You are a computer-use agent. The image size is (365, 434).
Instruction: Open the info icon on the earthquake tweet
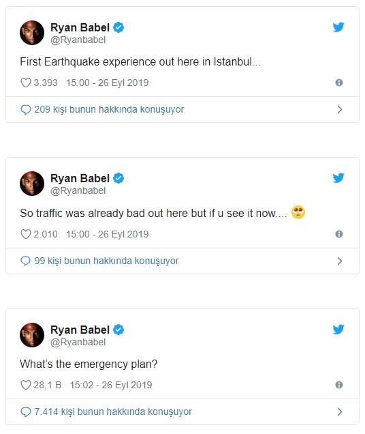click(339, 83)
